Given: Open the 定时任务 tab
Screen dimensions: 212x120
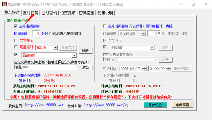Looking at the screenshot, I should pos(30,13).
